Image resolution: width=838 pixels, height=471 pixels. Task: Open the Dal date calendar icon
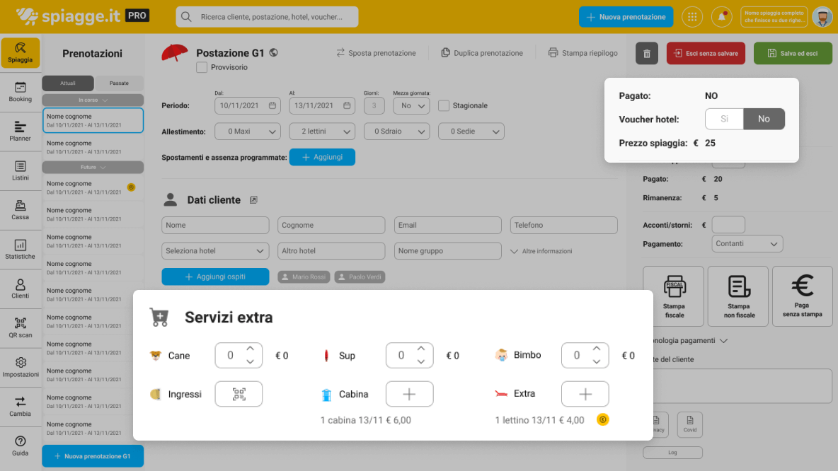pyautogui.click(x=272, y=106)
